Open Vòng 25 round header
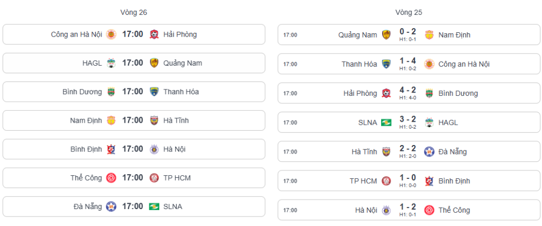The width and height of the screenshot is (542, 226). [x=409, y=12]
